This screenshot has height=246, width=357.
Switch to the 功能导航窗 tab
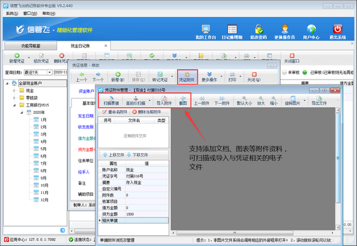[31, 46]
